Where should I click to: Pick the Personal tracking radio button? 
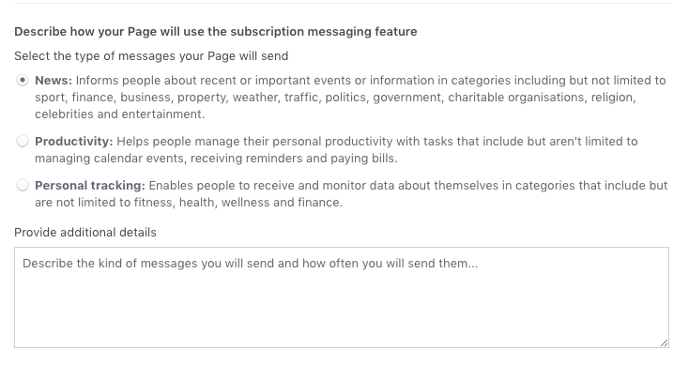(23, 186)
